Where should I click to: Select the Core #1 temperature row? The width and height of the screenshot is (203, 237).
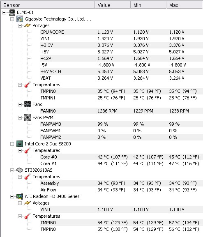tap(121, 163)
